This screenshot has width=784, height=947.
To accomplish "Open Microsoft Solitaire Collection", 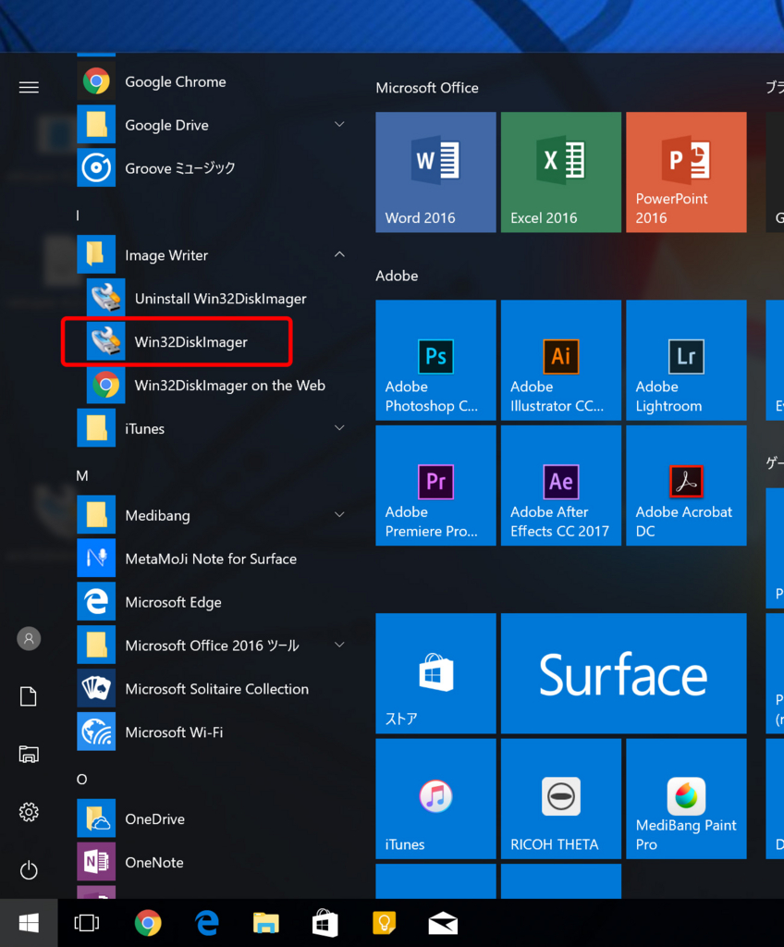I will pyautogui.click(x=212, y=689).
